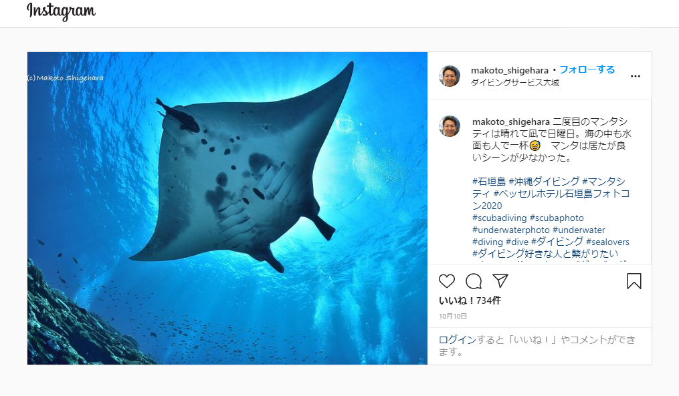This screenshot has width=679, height=396.
Task: Open the #sealovers hashtag
Action: click(607, 242)
